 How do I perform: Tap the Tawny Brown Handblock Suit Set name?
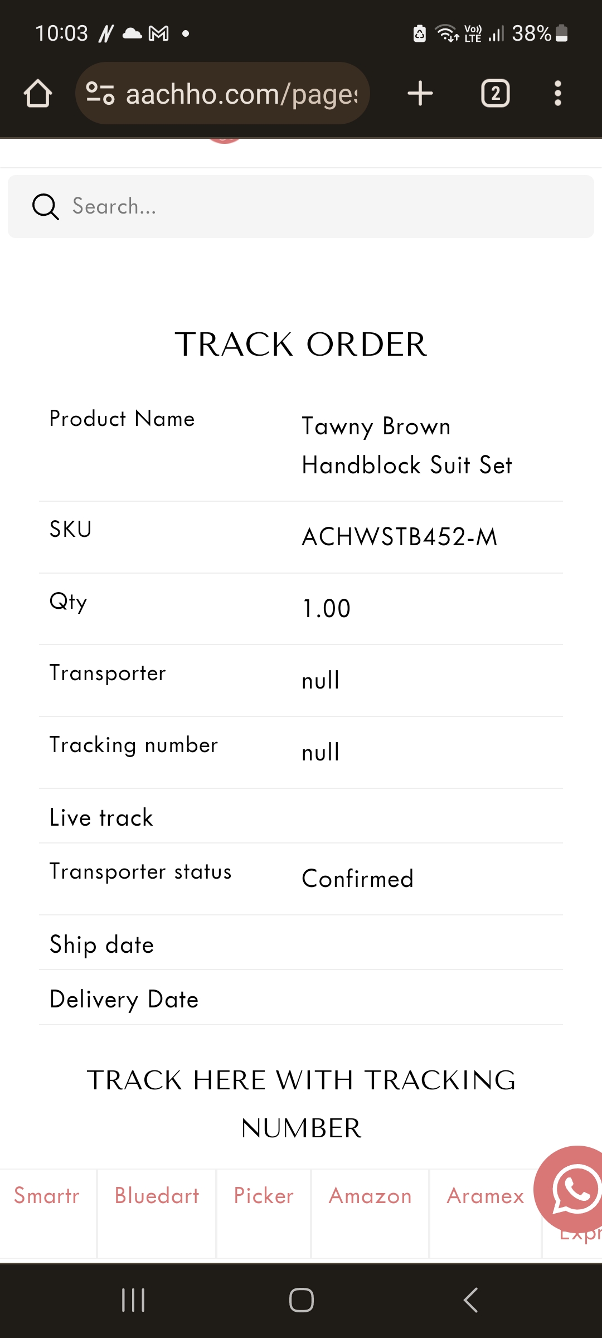[x=406, y=445]
